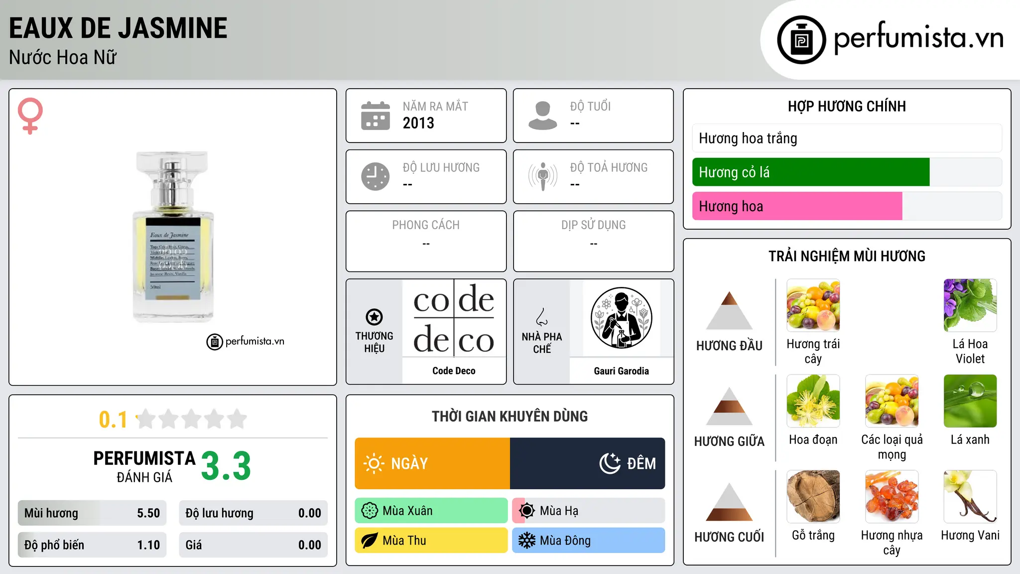Click the TRẢI NGHIỆM MÙI HƯƠNG heading
The width and height of the screenshot is (1020, 574).
(847, 256)
